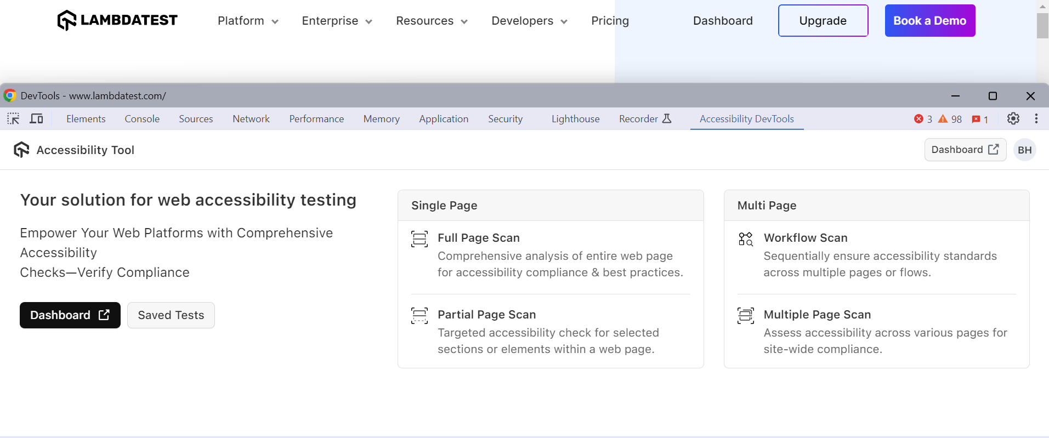
Task: Click the Dashboard button in the Accessibility Tool header
Action: point(965,150)
